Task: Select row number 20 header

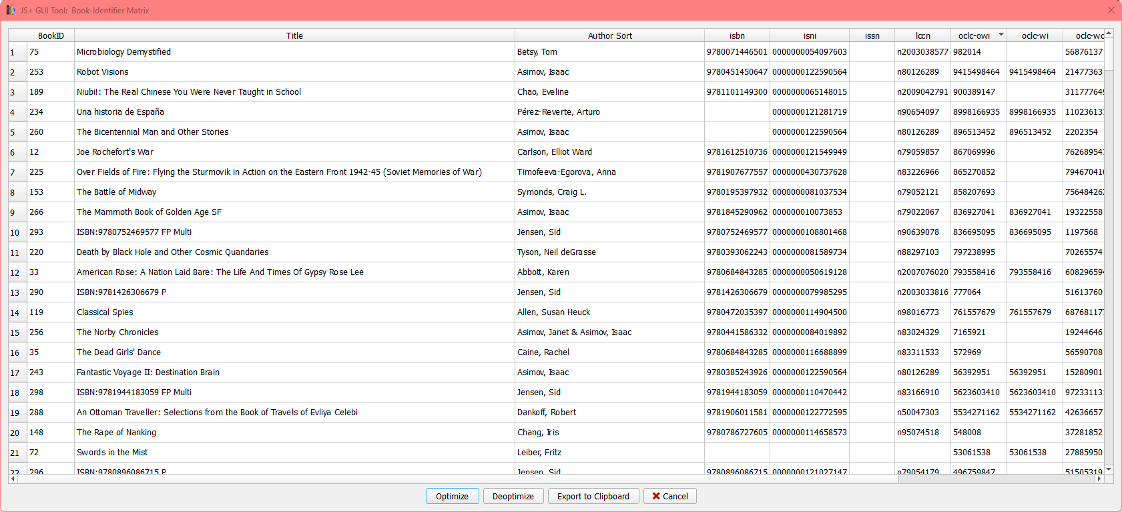Action: pyautogui.click(x=17, y=433)
